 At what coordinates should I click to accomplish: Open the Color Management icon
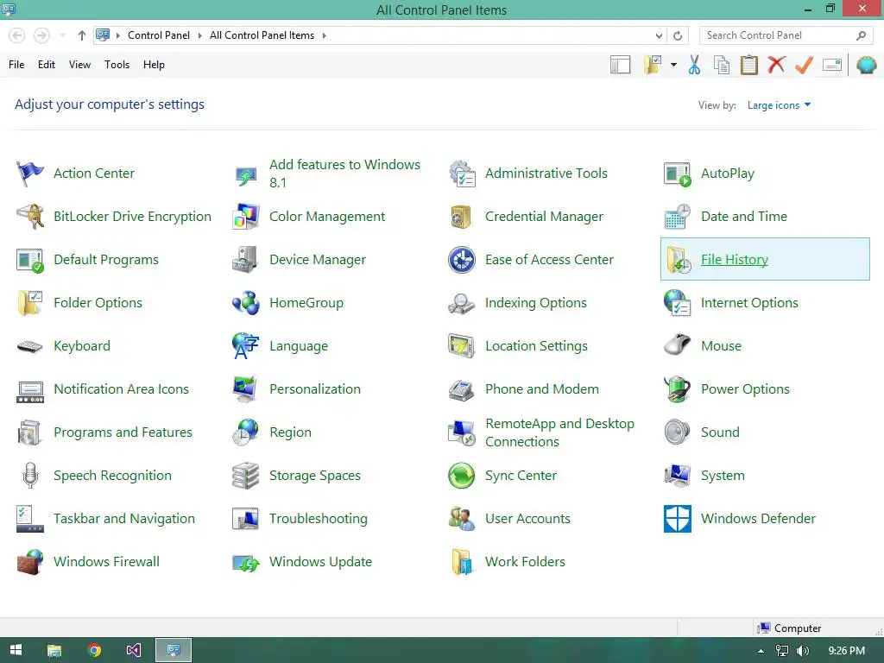tap(246, 217)
